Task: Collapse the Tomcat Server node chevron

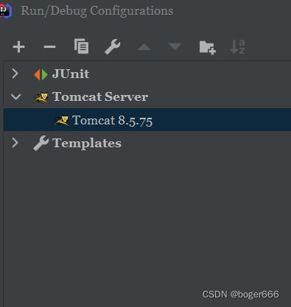Action: tap(16, 96)
